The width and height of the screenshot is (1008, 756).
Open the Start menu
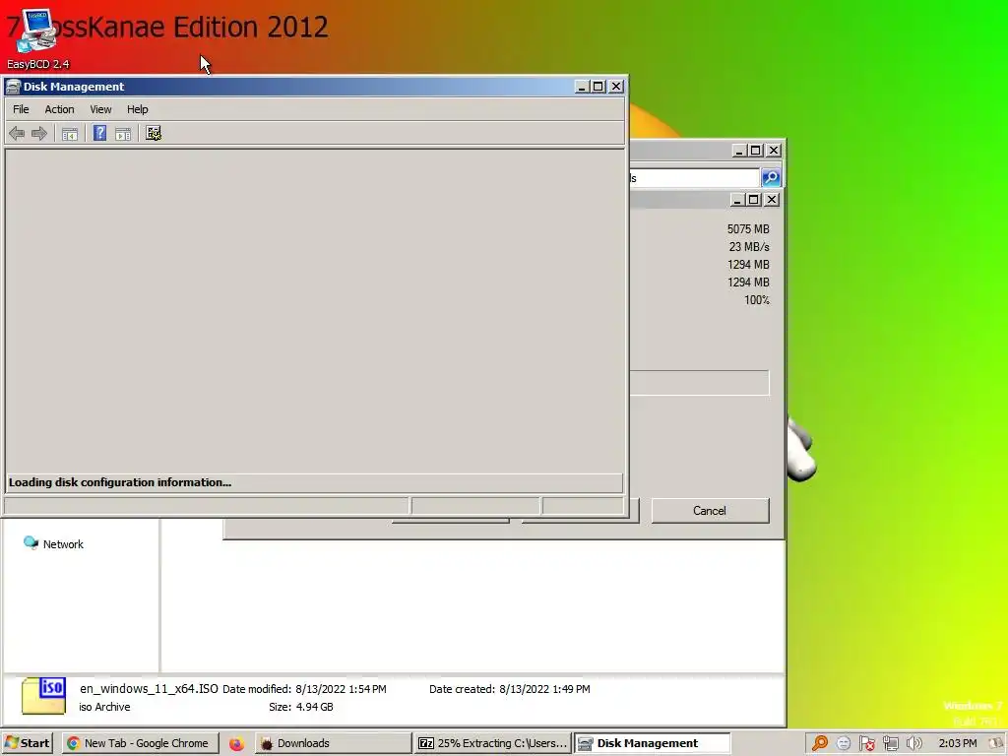(27, 743)
